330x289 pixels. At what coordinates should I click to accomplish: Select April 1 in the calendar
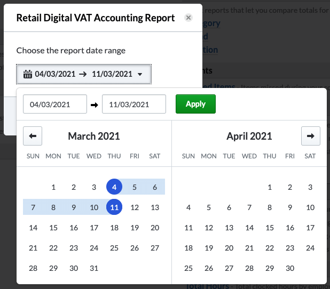pyautogui.click(x=270, y=187)
